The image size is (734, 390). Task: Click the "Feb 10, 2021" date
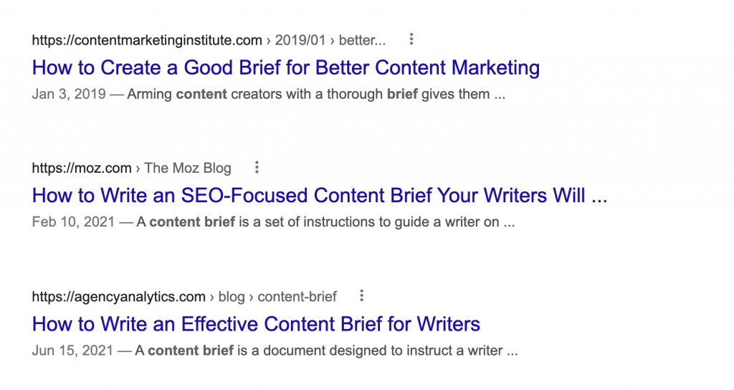[x=73, y=222]
